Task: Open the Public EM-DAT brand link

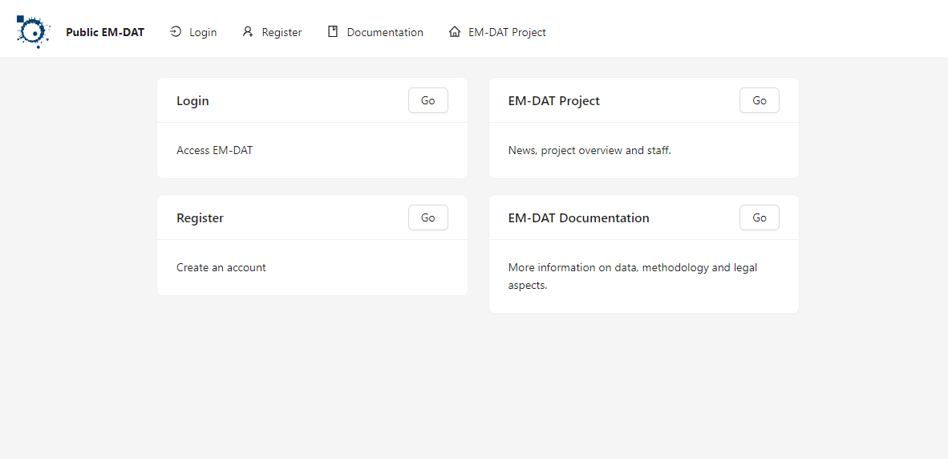Action: tap(105, 32)
